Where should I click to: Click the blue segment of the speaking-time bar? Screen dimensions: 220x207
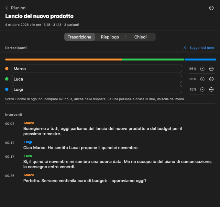[200, 60]
